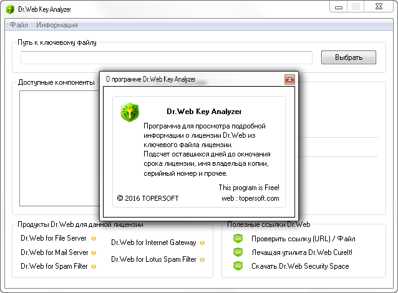Click Dr.Web for Internet Gateway label
This screenshot has height=293, width=398.
click(x=153, y=243)
